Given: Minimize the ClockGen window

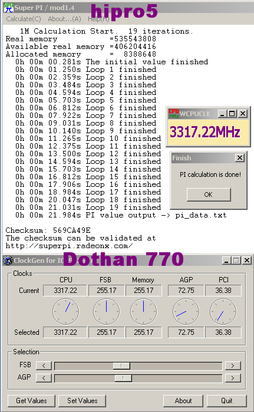Looking at the screenshot, I should pyautogui.click(x=226, y=261).
